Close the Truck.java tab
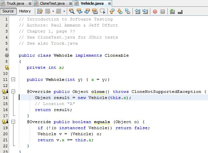Screen dimensions: 208x153 30,4
